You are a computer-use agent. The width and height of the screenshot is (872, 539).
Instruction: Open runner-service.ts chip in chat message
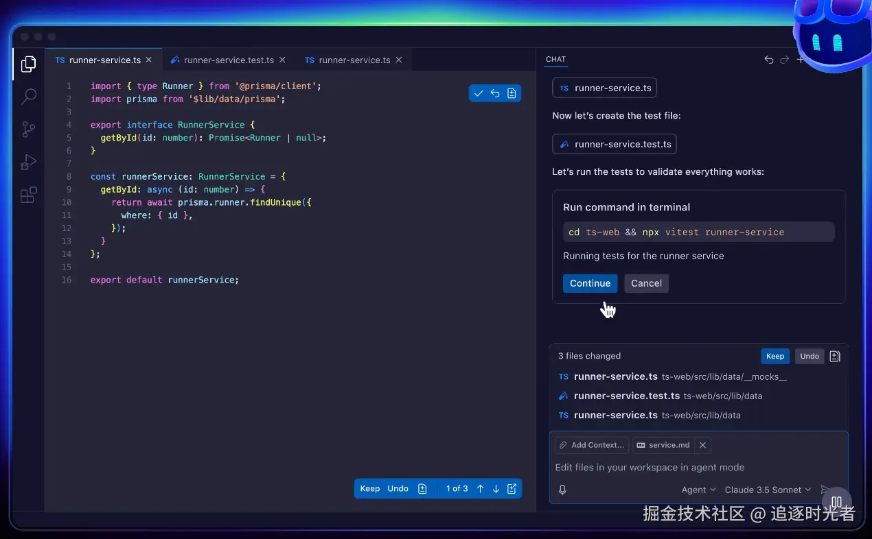(x=604, y=88)
